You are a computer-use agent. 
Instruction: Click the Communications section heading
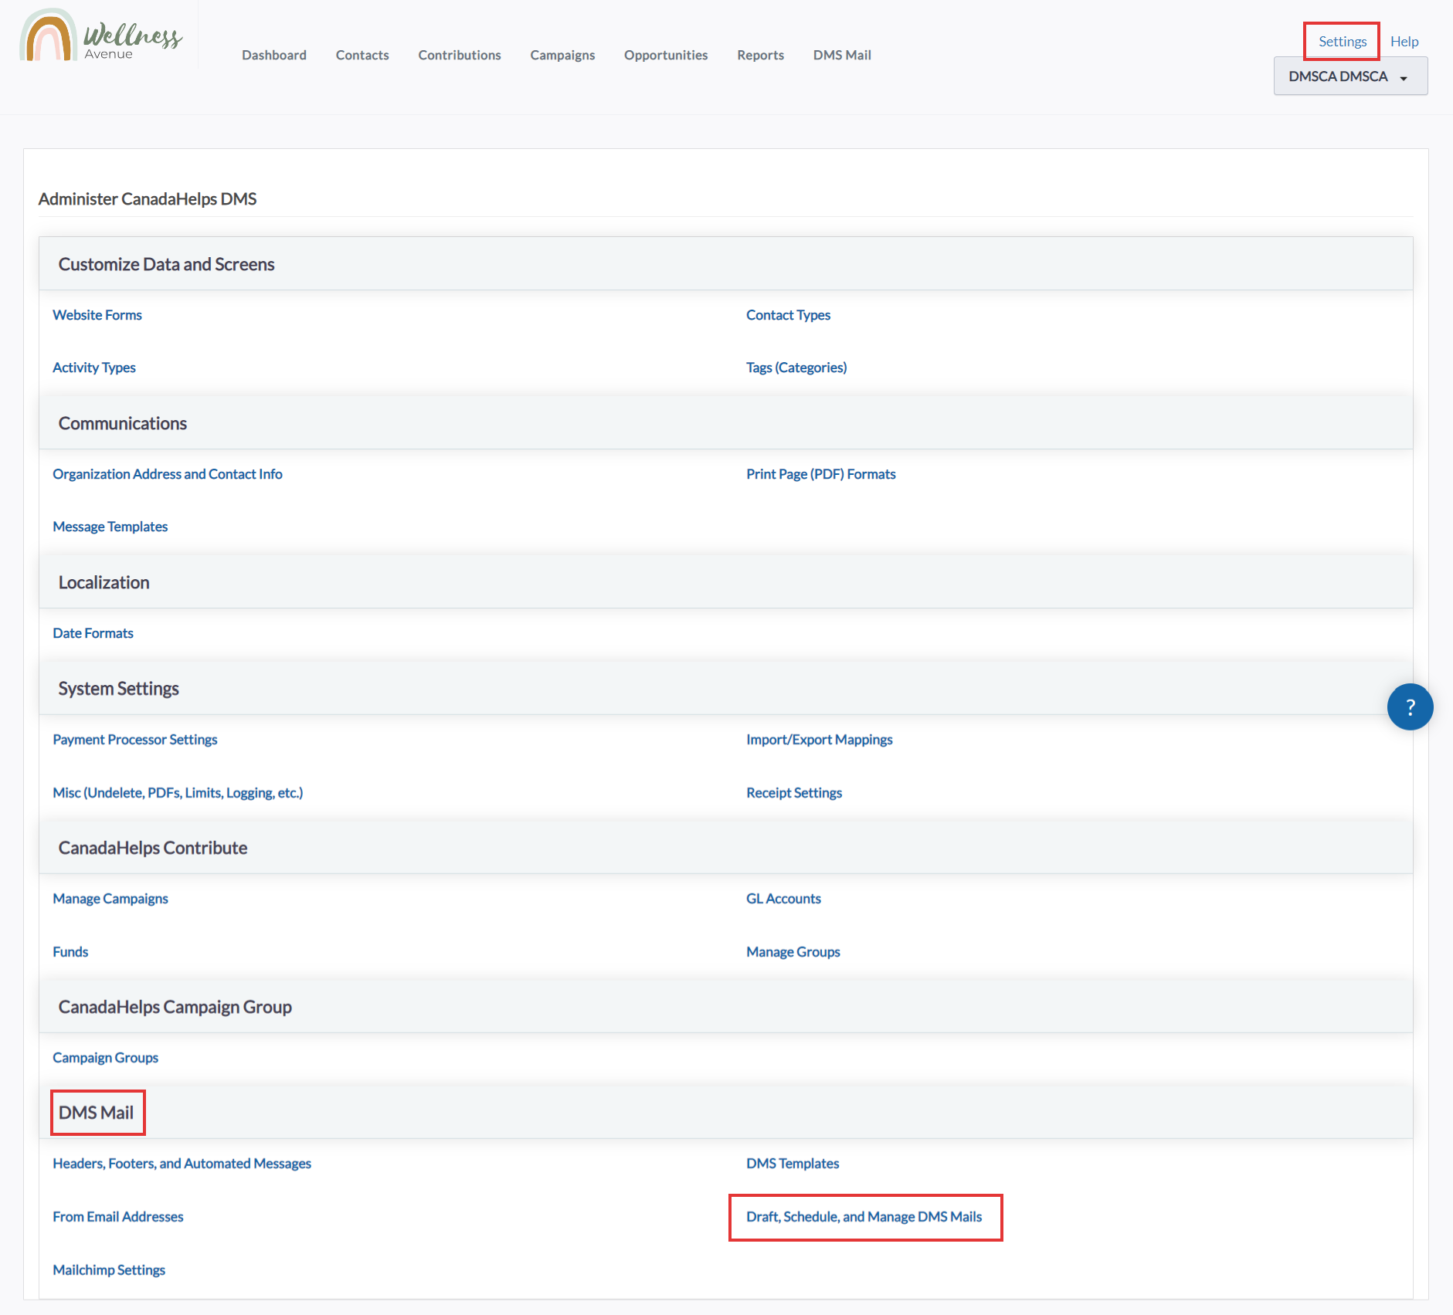click(x=123, y=423)
